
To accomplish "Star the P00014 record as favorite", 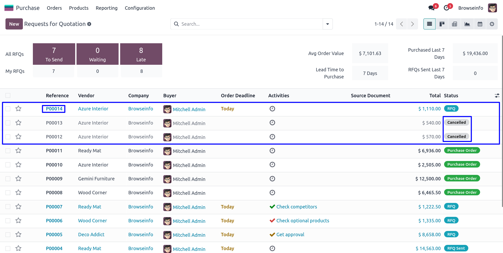I will click(18, 109).
